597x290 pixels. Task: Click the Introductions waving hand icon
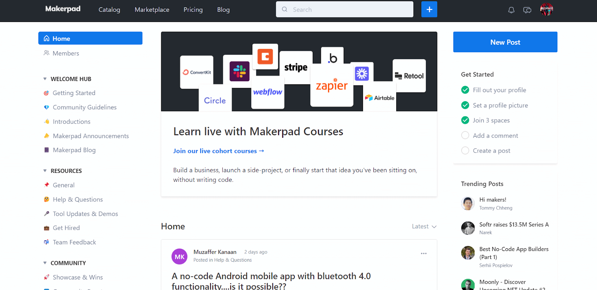coord(47,122)
